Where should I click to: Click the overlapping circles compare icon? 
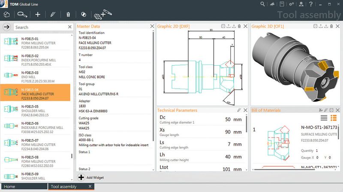[x=83, y=15]
